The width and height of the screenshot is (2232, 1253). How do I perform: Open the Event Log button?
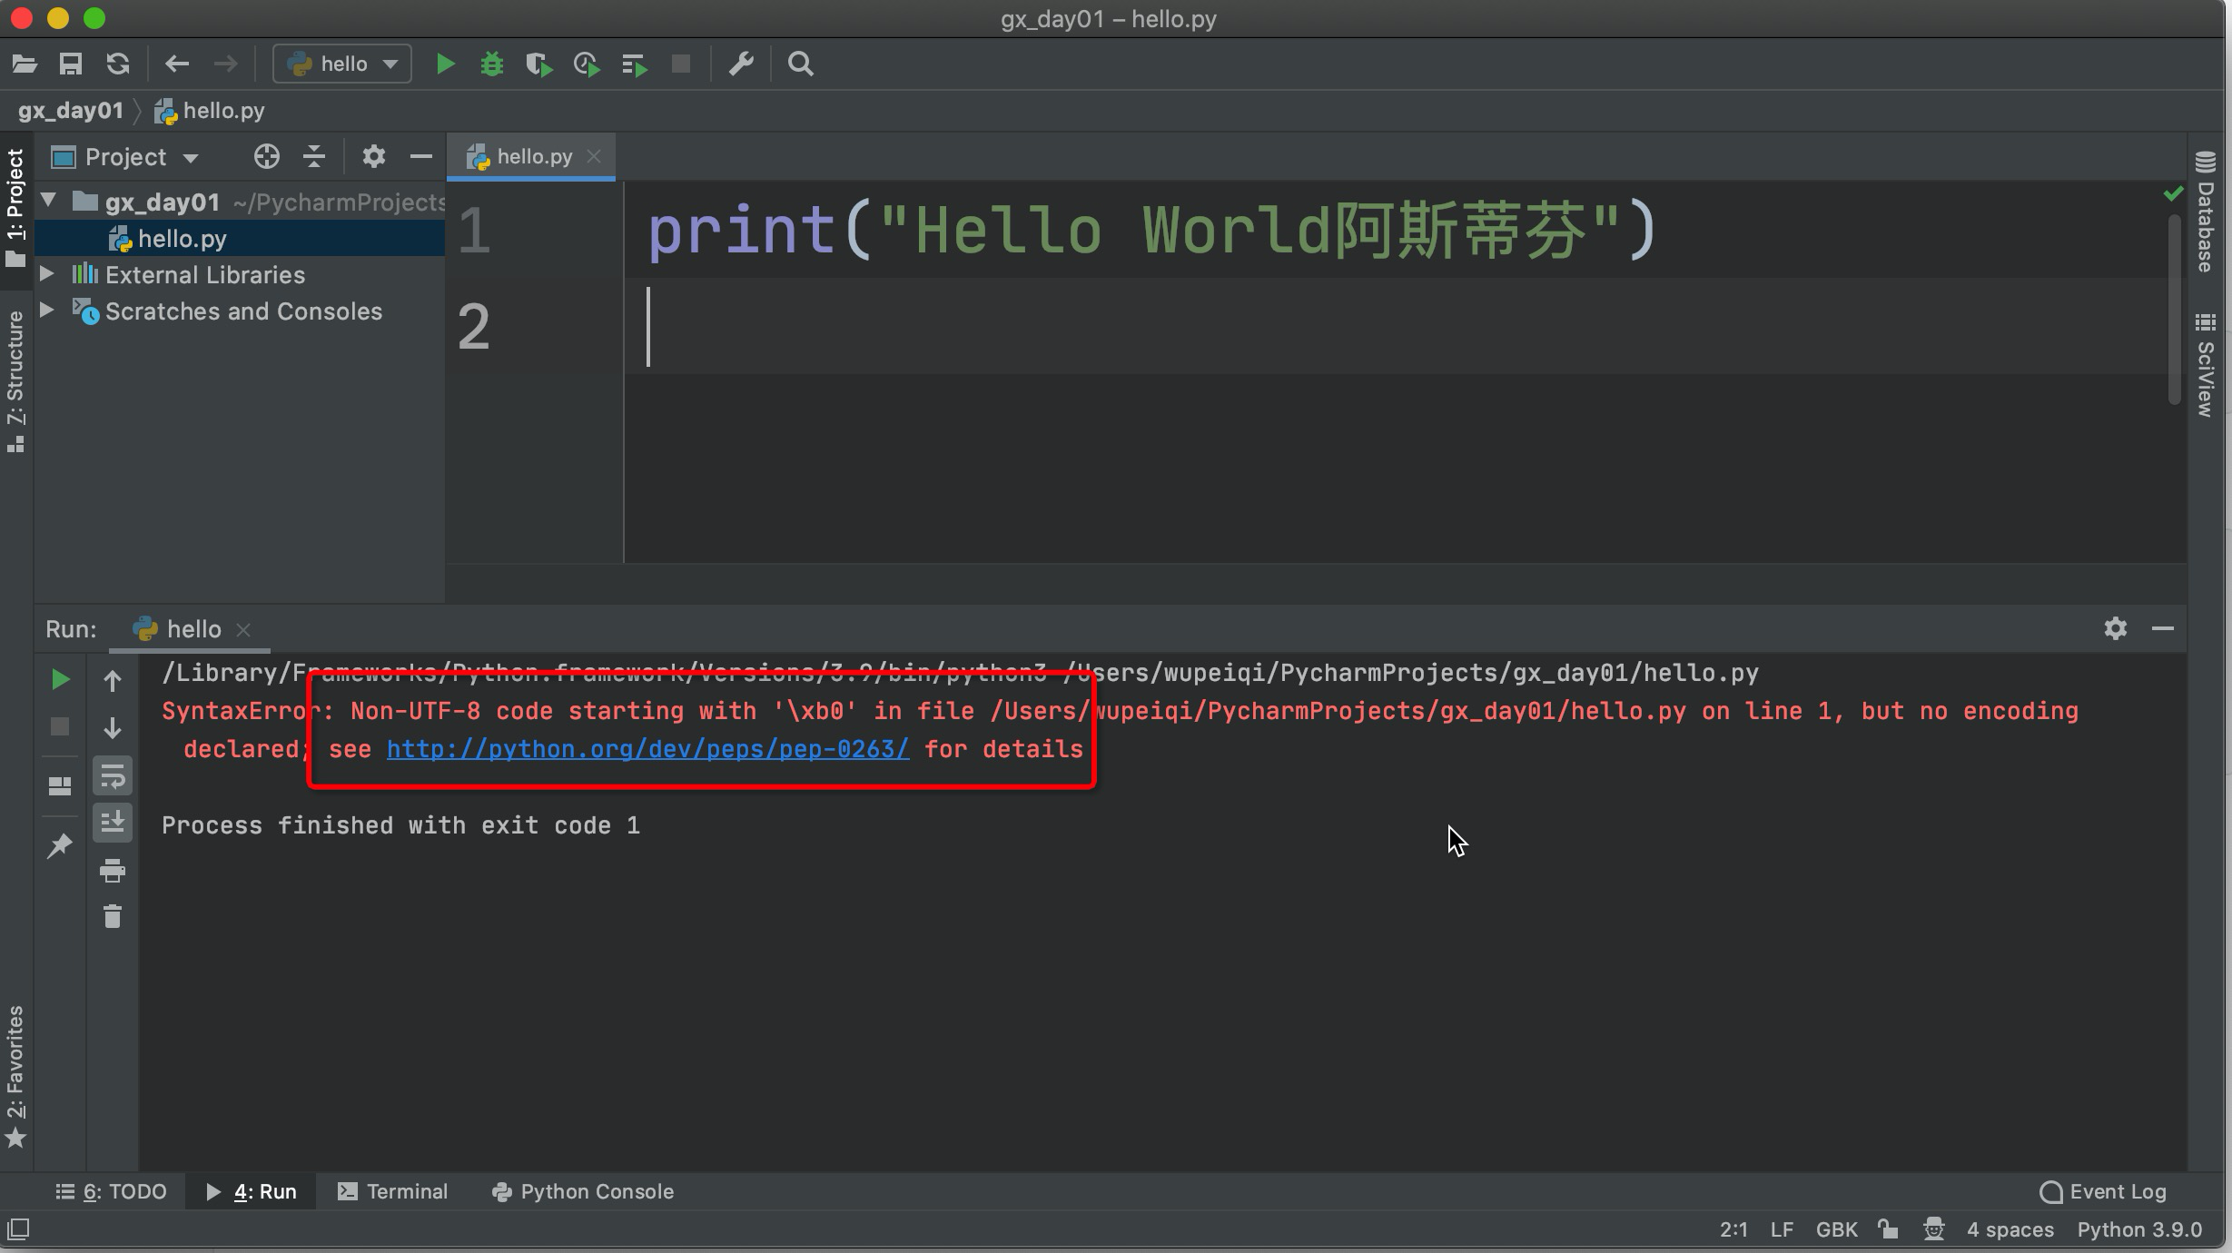point(2103,1191)
